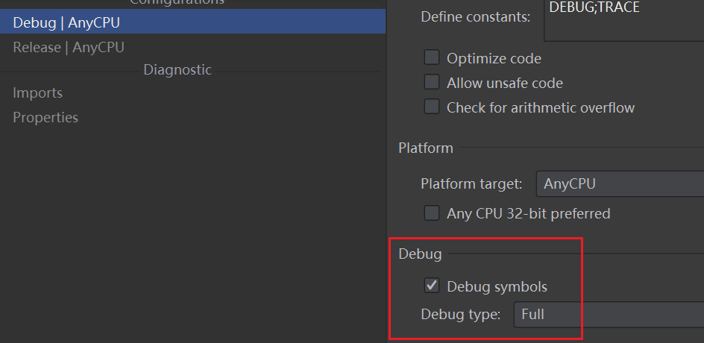Select the Debug | AnyCPU configuration
This screenshot has height=343, width=704.
(x=67, y=22)
